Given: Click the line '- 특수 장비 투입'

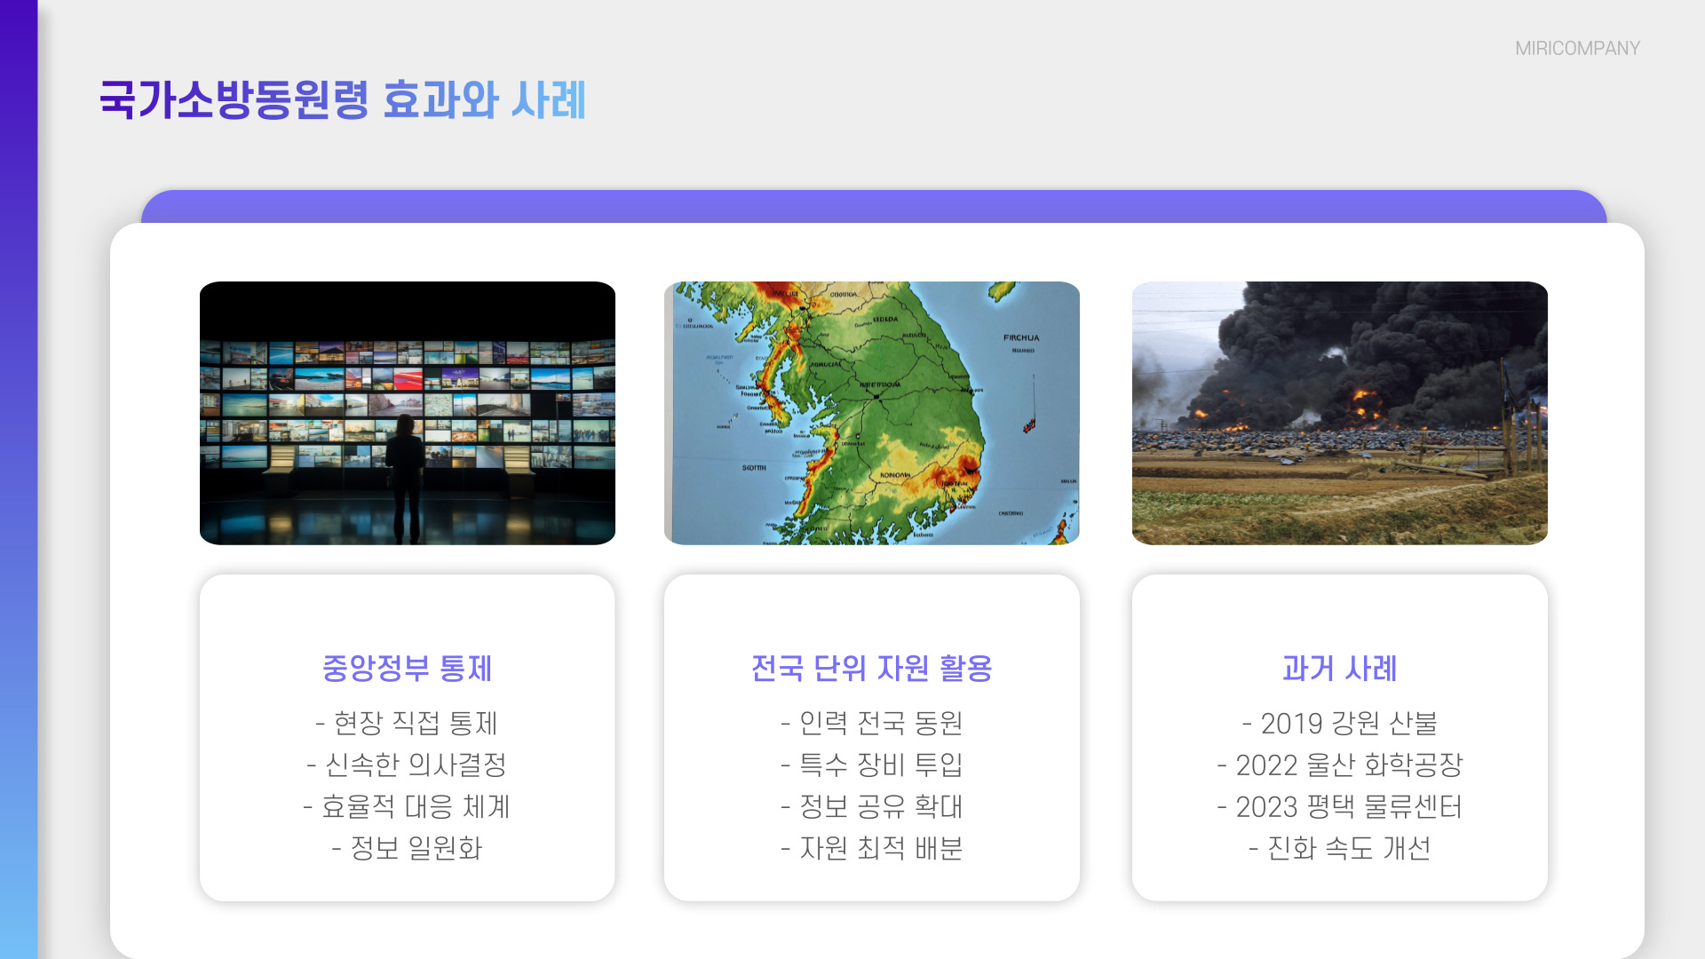Looking at the screenshot, I should click(x=871, y=765).
